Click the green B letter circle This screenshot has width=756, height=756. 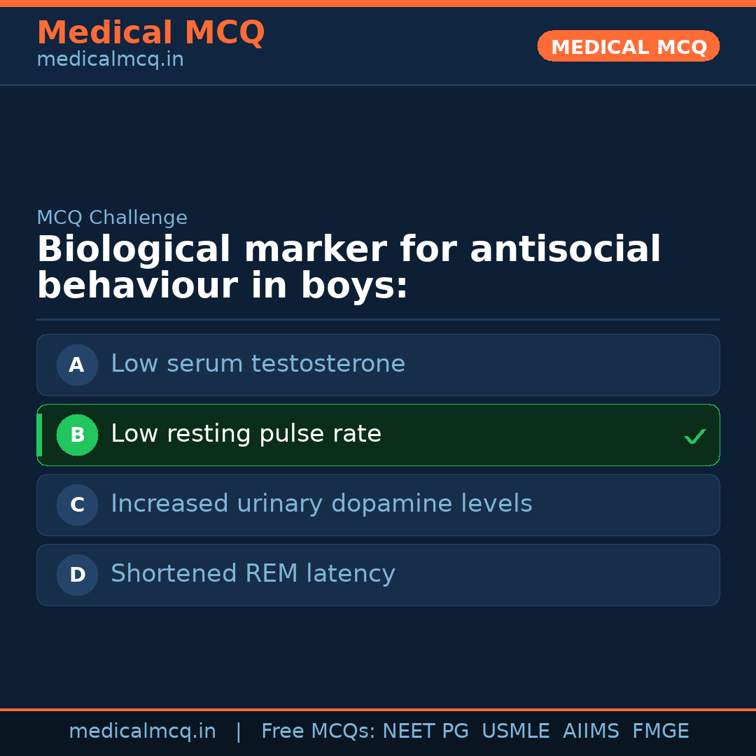[77, 435]
